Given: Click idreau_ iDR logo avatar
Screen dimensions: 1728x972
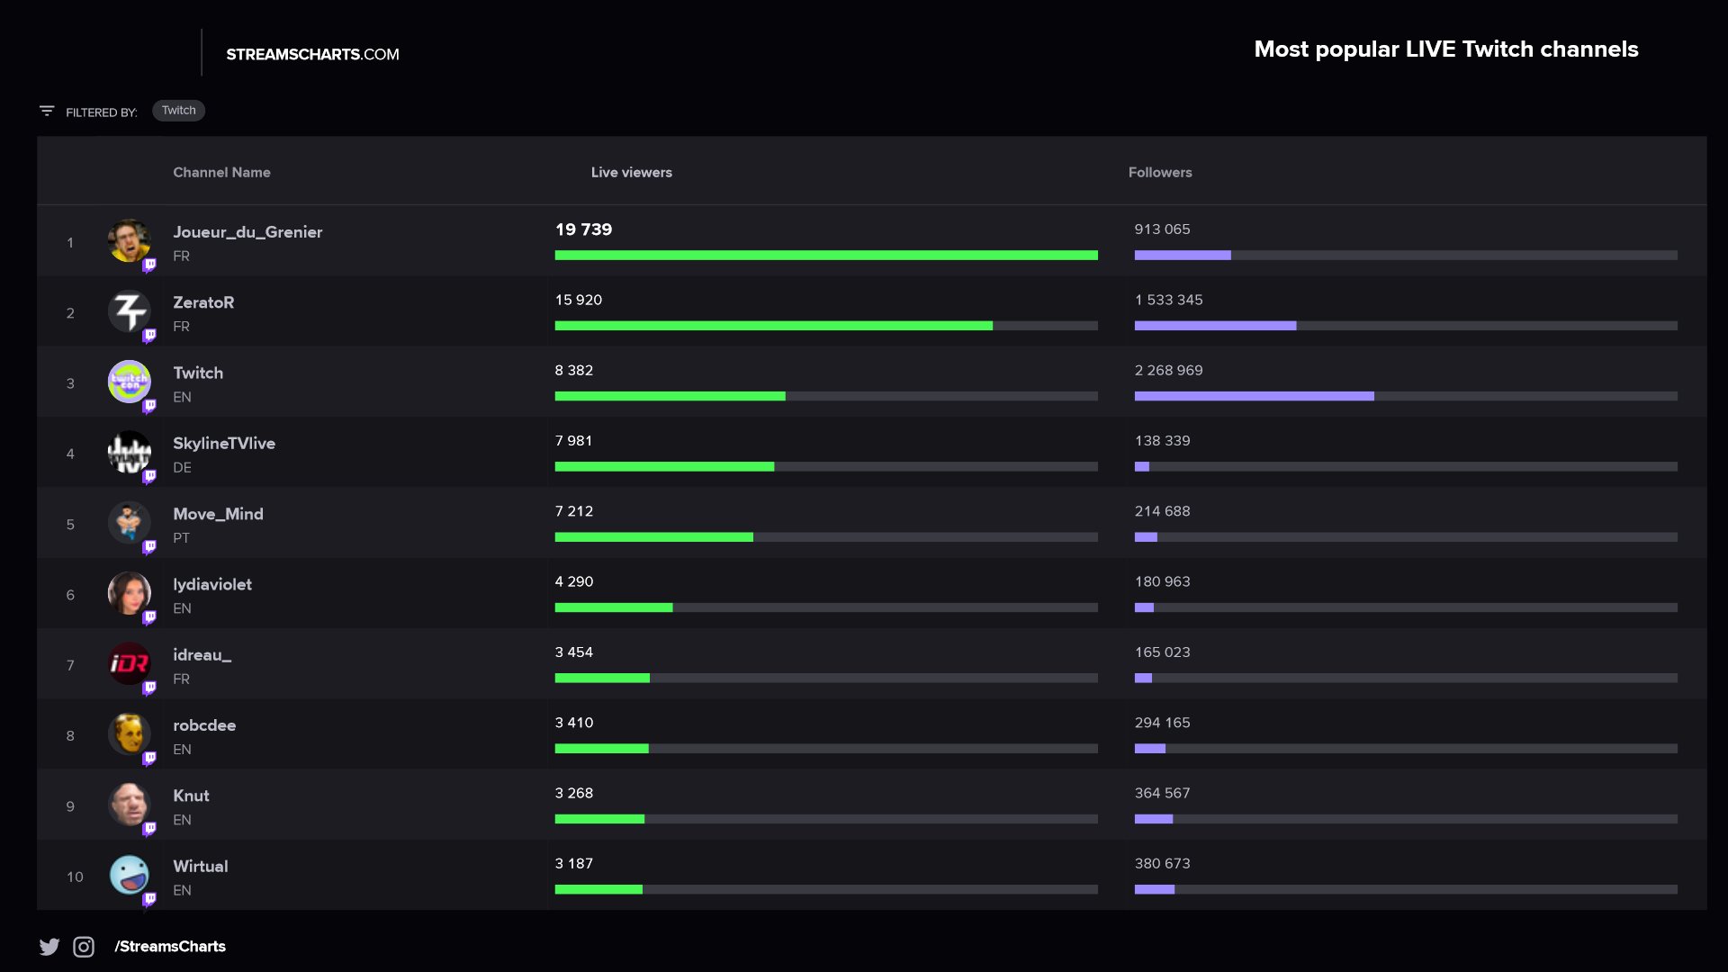Looking at the screenshot, I should coord(129,663).
